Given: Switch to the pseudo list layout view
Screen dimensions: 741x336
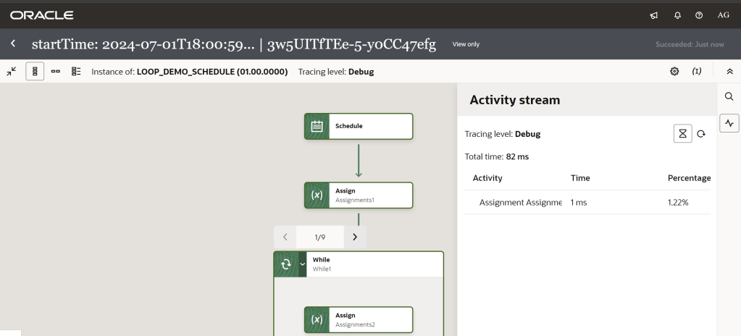Looking at the screenshot, I should 75,71.
